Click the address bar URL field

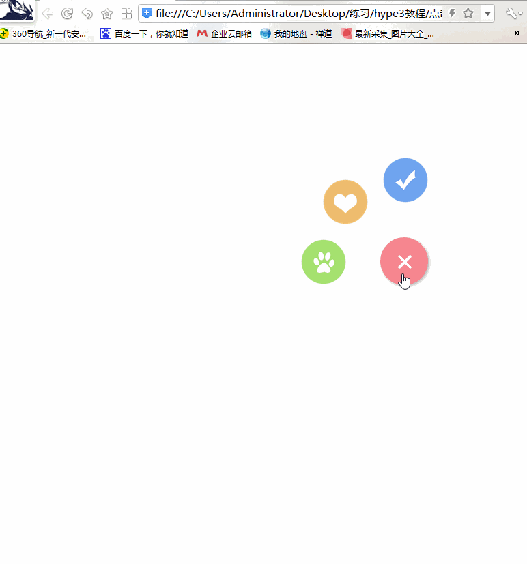pos(298,14)
